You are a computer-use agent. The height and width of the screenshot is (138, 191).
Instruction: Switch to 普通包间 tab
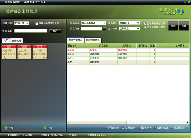(16, 41)
